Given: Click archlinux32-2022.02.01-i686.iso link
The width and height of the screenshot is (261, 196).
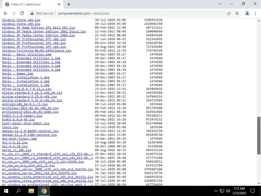Looking at the screenshot, I should tap(30, 112).
